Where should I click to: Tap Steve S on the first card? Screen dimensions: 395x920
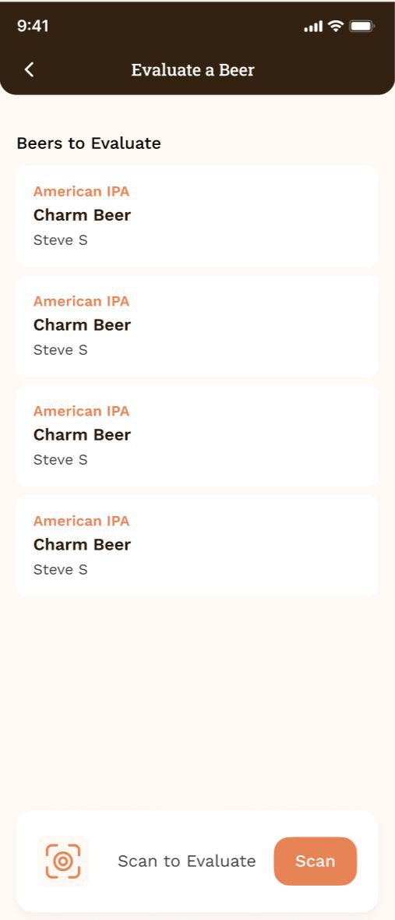tap(60, 240)
